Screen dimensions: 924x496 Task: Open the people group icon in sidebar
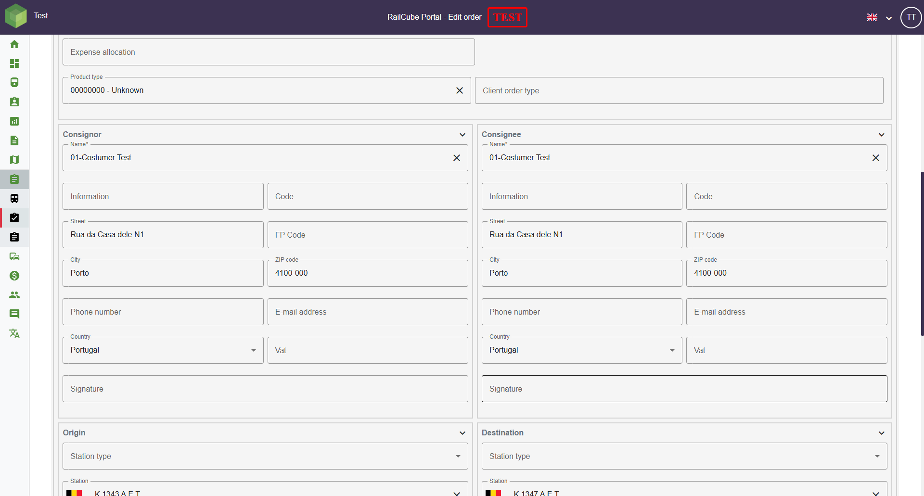point(14,295)
